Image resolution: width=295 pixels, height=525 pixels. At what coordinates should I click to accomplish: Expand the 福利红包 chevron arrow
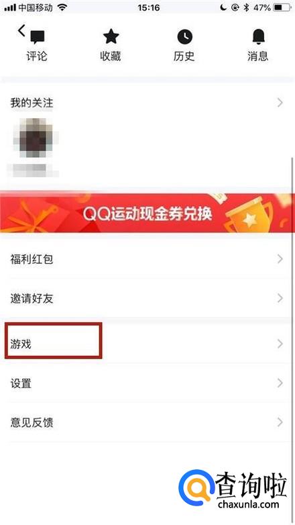(280, 259)
